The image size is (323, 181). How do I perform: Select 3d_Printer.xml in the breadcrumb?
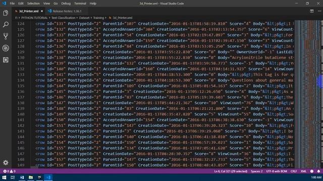pyautogui.click(x=122, y=18)
